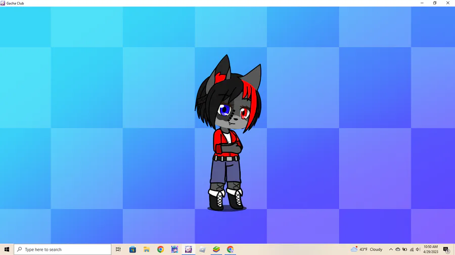Open the purple-haired character app icon on taskbar

click(174, 249)
